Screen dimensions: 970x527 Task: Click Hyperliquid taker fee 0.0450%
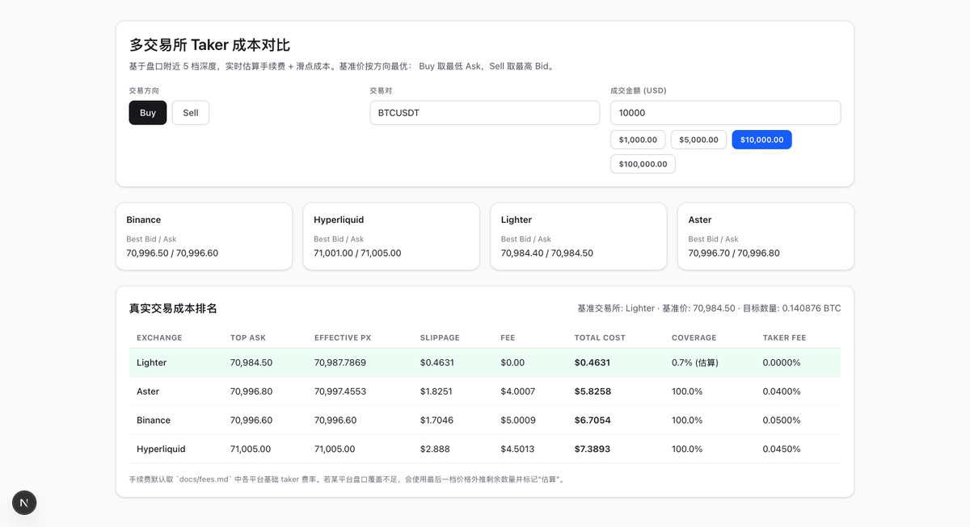[782, 449]
